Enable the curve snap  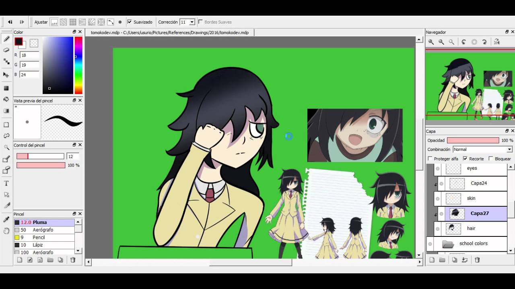[x=110, y=22]
